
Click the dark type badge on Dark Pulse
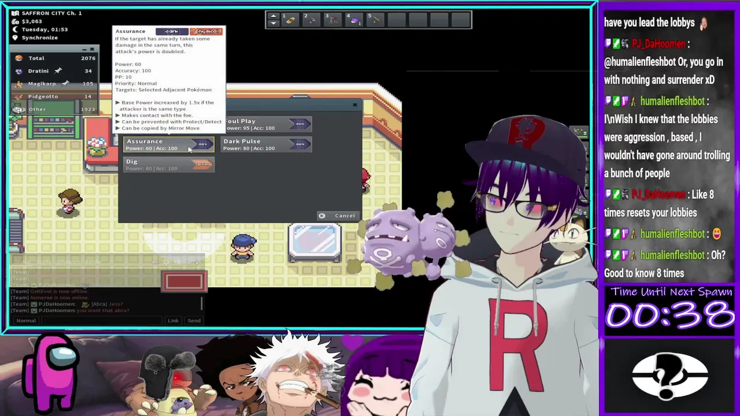(x=299, y=144)
